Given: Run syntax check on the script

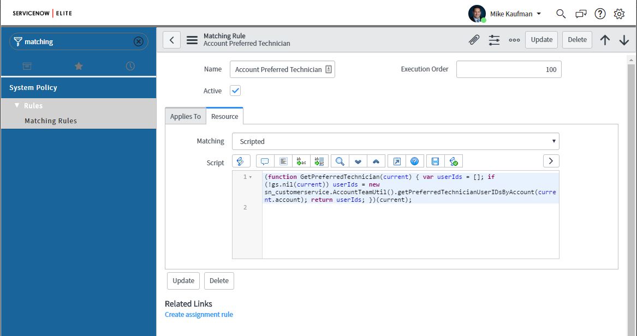Looking at the screenshot, I should coord(453,160).
